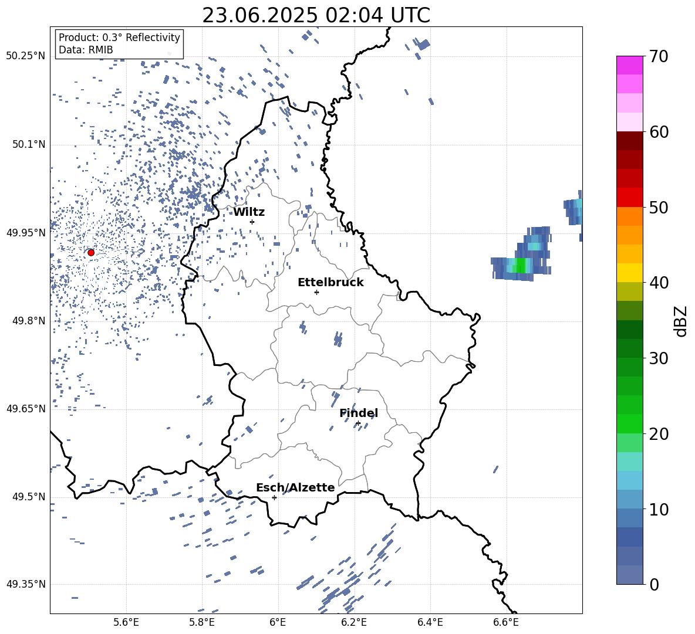Click the 49.95°N latitude label

pyautogui.click(x=26, y=233)
